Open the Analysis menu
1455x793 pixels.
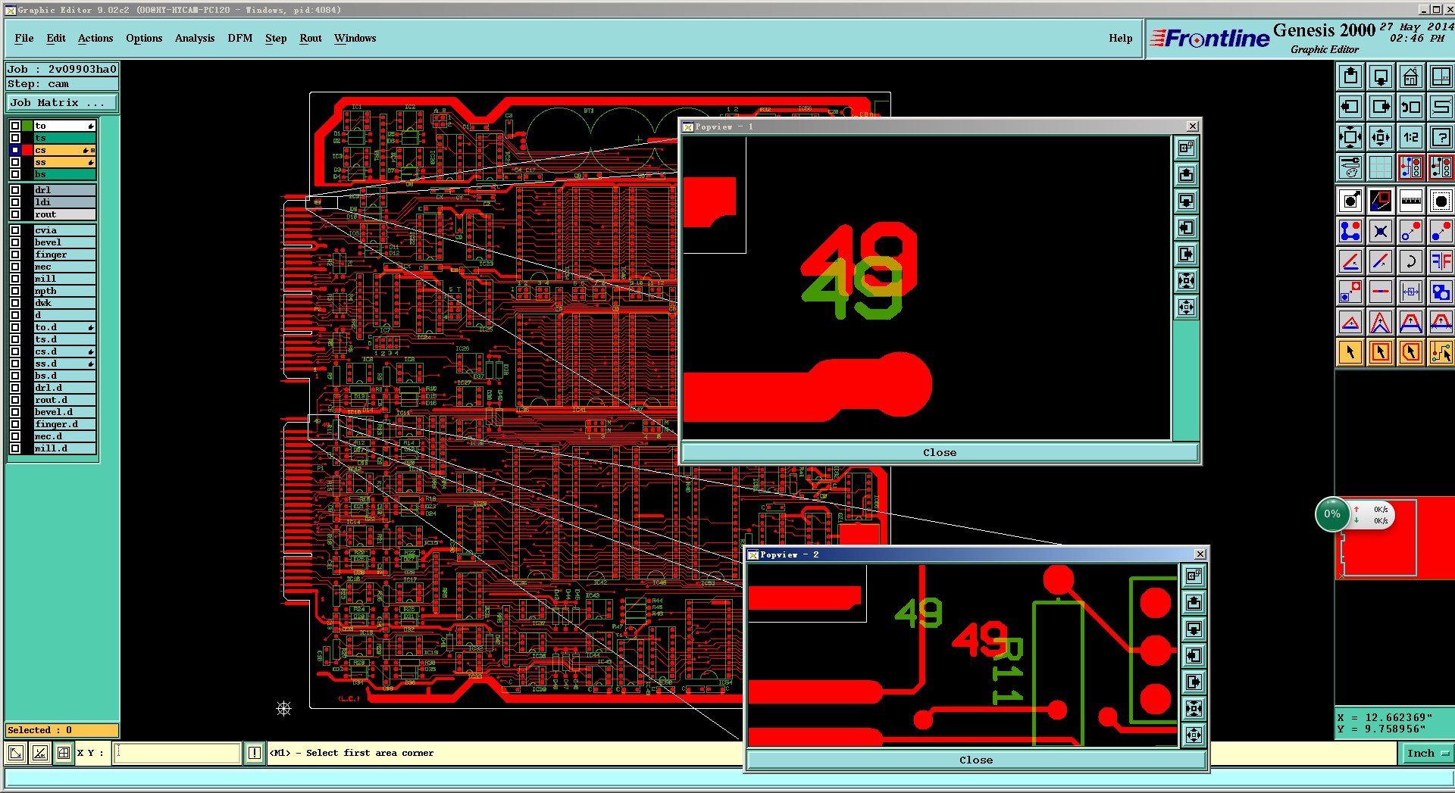tap(195, 39)
